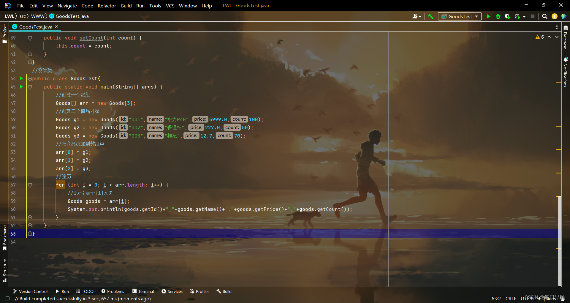570x303 pixels.
Task: Collapse the for loop fold on line 57
Action: click(30, 185)
